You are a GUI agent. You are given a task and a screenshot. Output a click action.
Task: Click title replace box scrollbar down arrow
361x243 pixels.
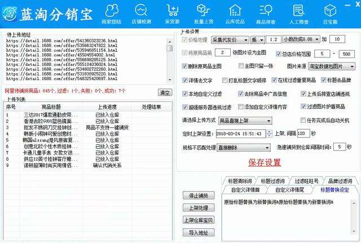pyautogui.click(x=354, y=232)
